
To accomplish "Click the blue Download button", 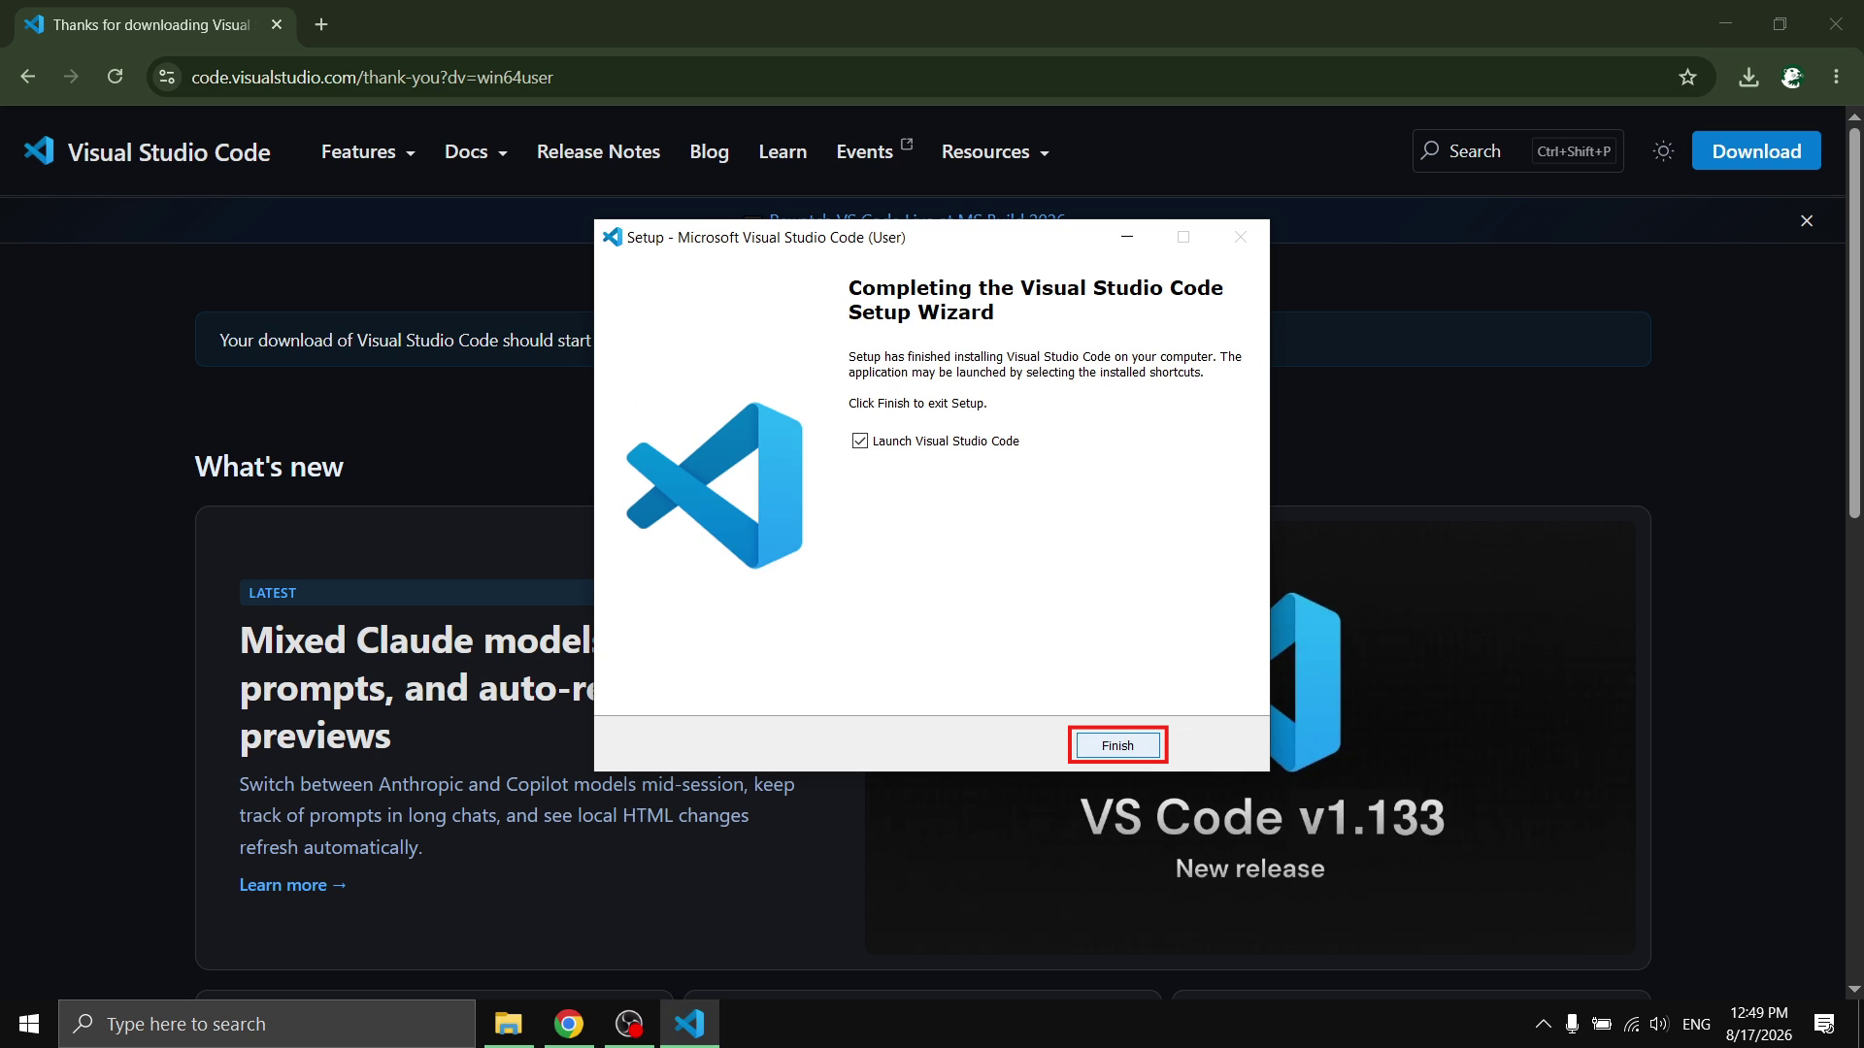I will point(1756,150).
